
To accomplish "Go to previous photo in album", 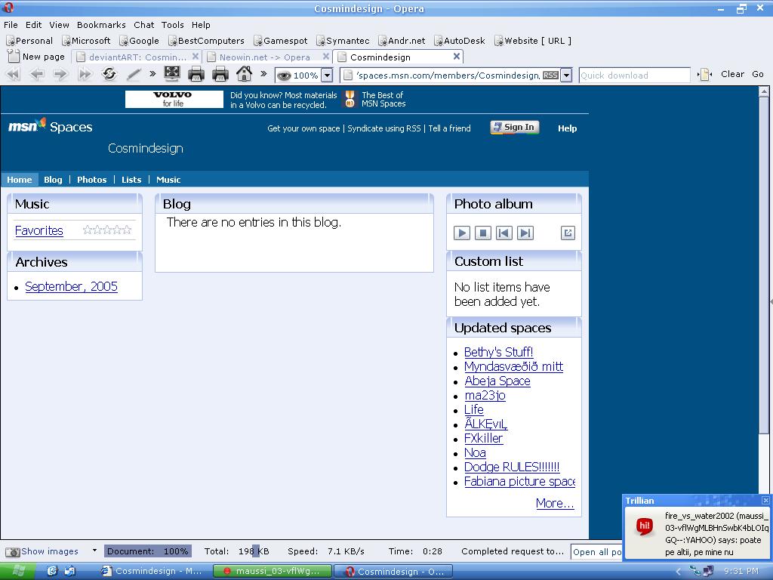I will pyautogui.click(x=504, y=233).
